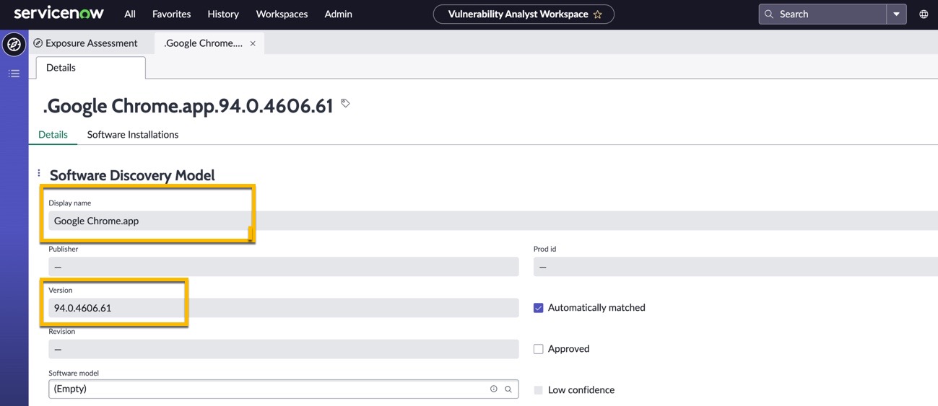This screenshot has height=406, width=938.
Task: Favorite Vulnerability Analyst Workspace with star icon
Action: [x=598, y=14]
